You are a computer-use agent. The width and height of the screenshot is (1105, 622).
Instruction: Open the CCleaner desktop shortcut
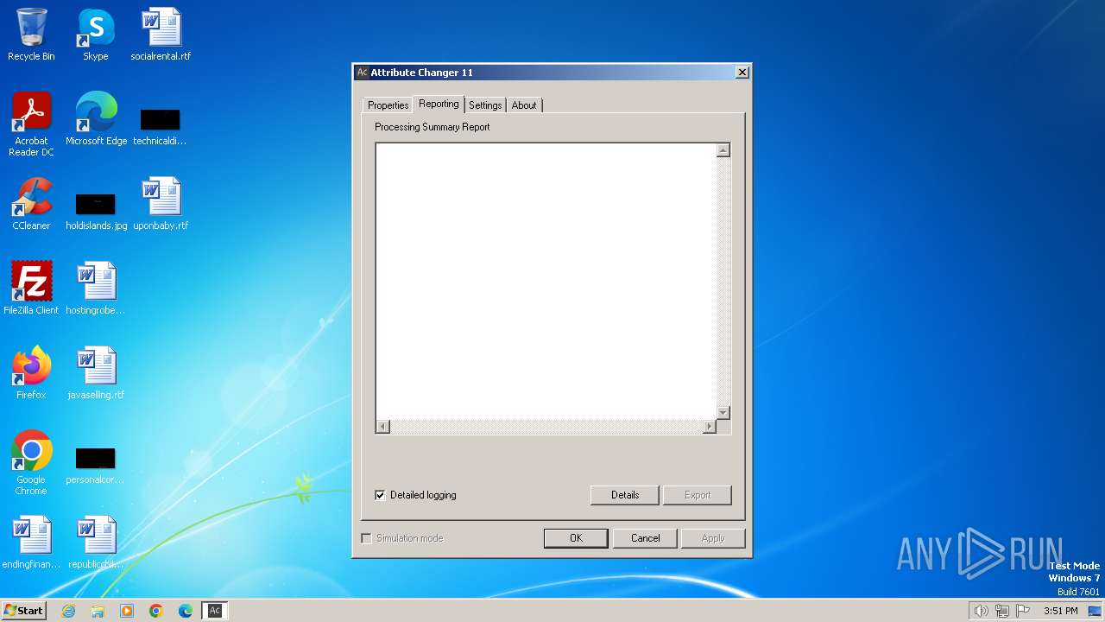(31, 204)
